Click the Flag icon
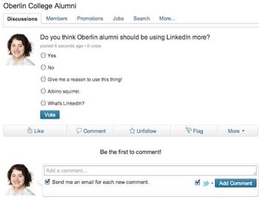The width and height of the screenshot is (259, 201). click(x=189, y=130)
